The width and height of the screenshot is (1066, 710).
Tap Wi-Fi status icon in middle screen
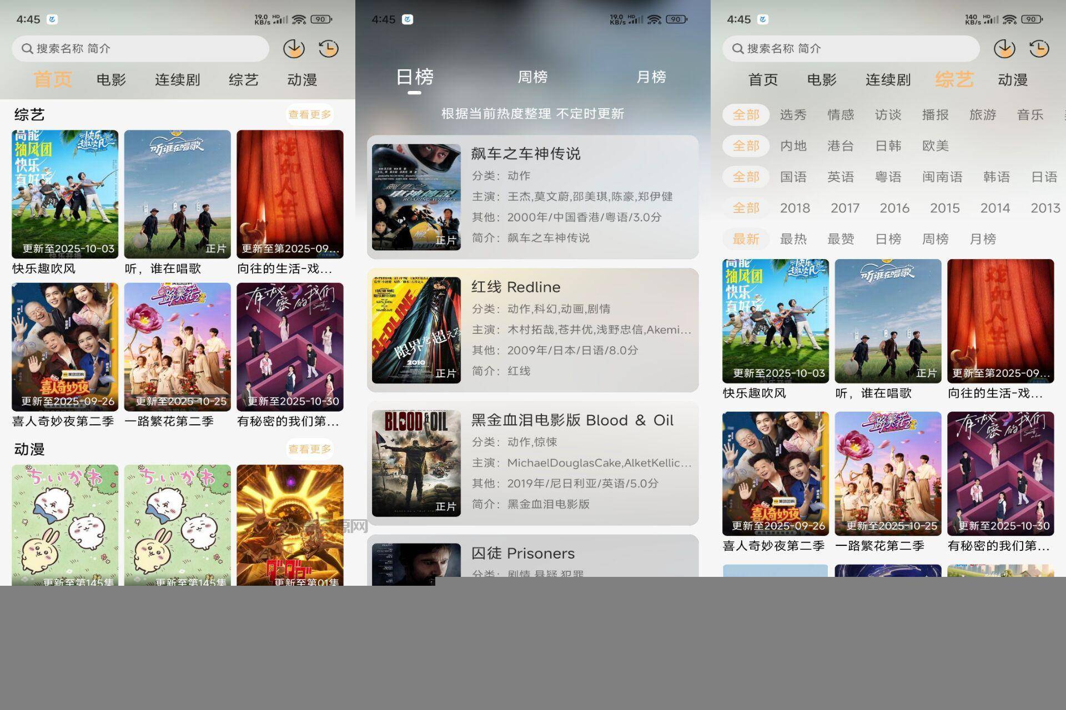pos(655,19)
